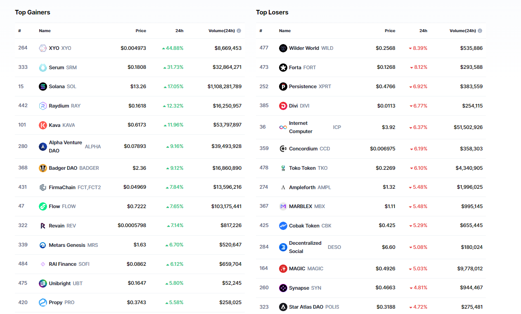This screenshot has width=521, height=314.
Task: Open the Raydium RAY coin link
Action: pyautogui.click(x=59, y=106)
